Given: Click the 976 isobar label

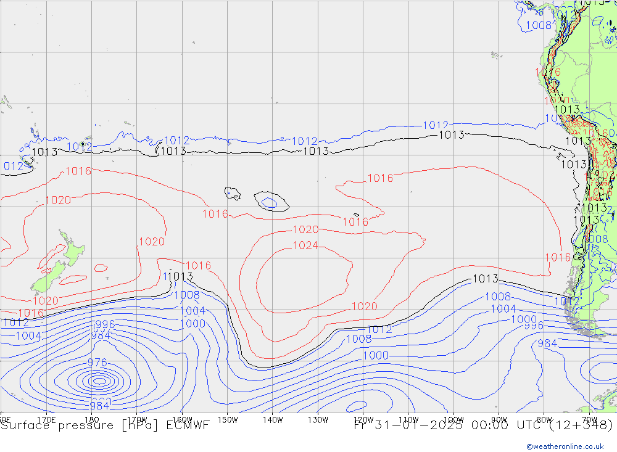Looking at the screenshot, I should click(x=97, y=363).
